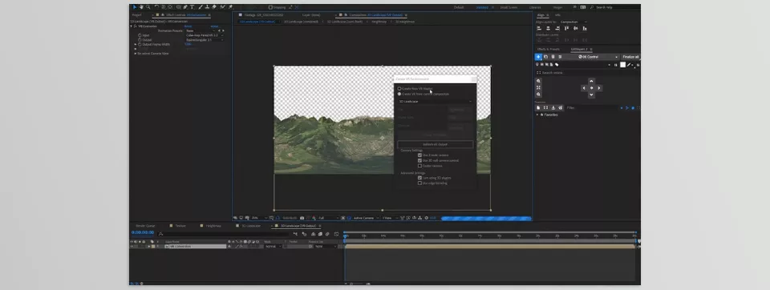Click the center map button in direction pad
The image size is (770, 290).
(x=591, y=88)
